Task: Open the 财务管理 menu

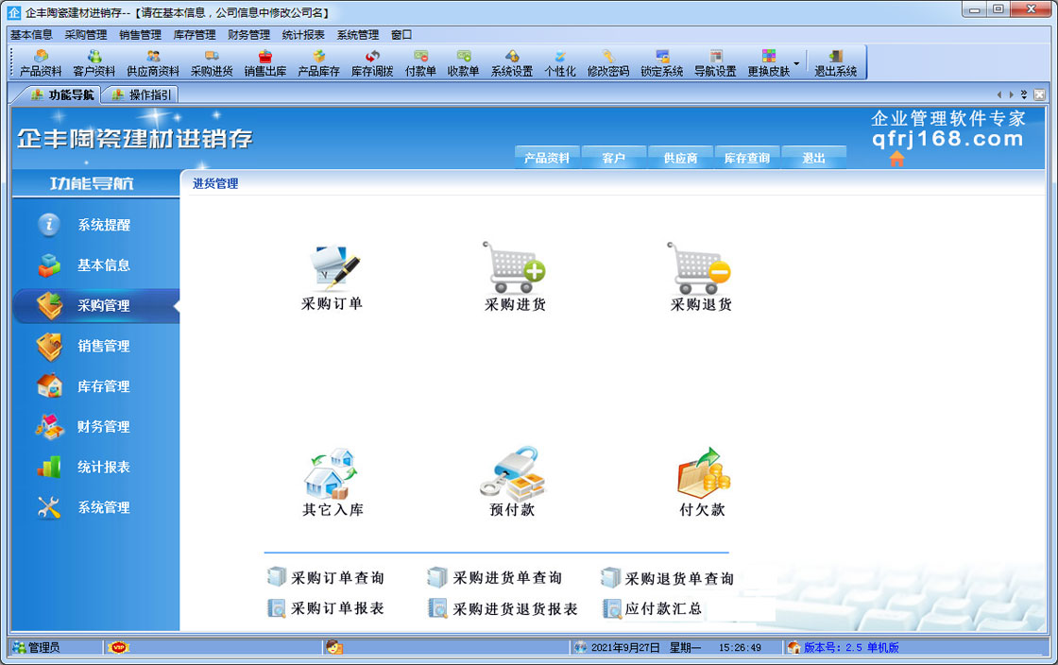Action: (x=248, y=34)
